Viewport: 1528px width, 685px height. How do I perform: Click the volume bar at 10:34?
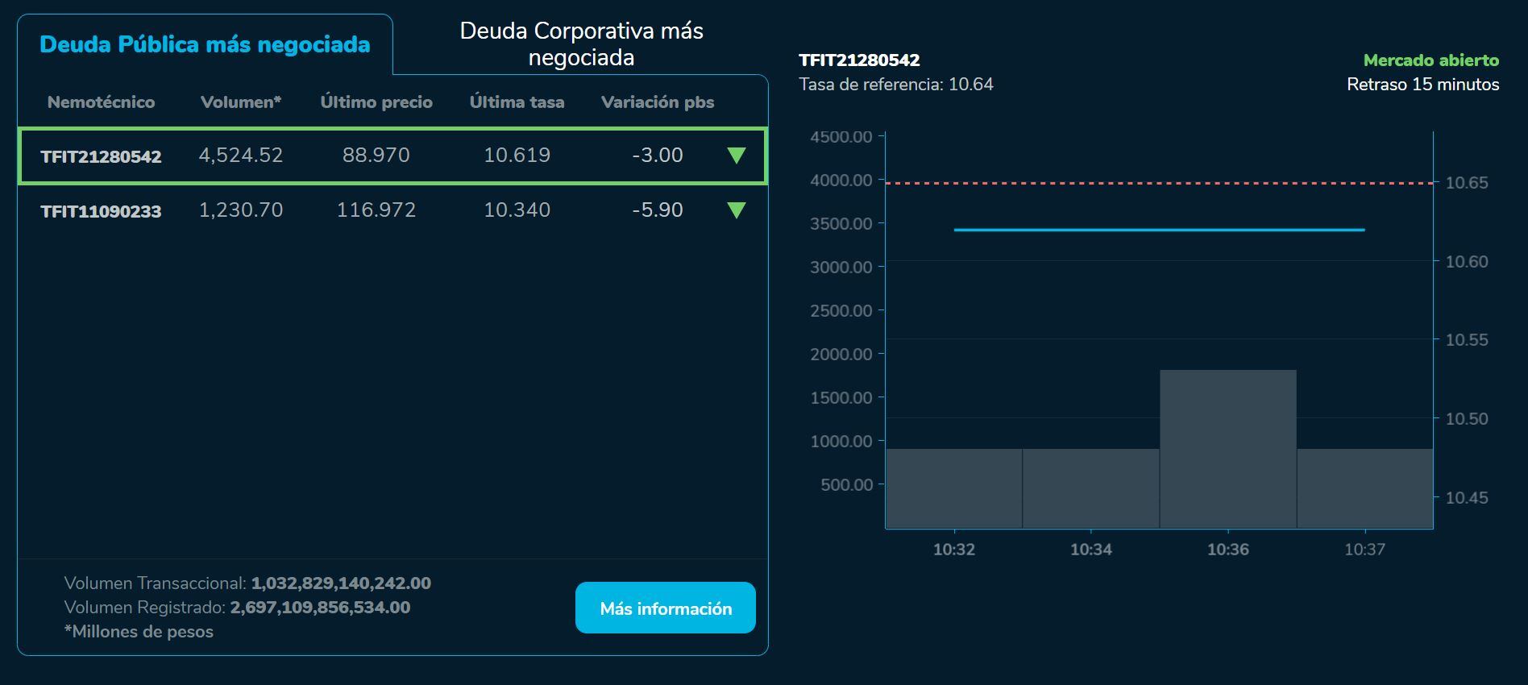pyautogui.click(x=1090, y=488)
